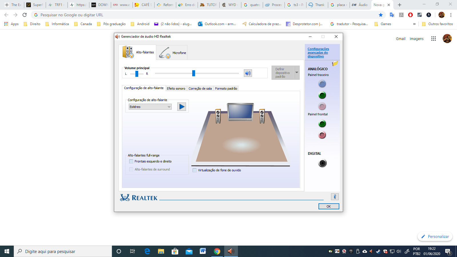The image size is (457, 257).
Task: Open the Google apps grid icon
Action: (x=434, y=39)
